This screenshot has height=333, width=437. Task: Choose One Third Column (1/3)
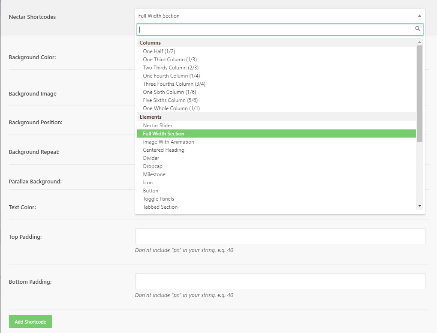click(169, 60)
